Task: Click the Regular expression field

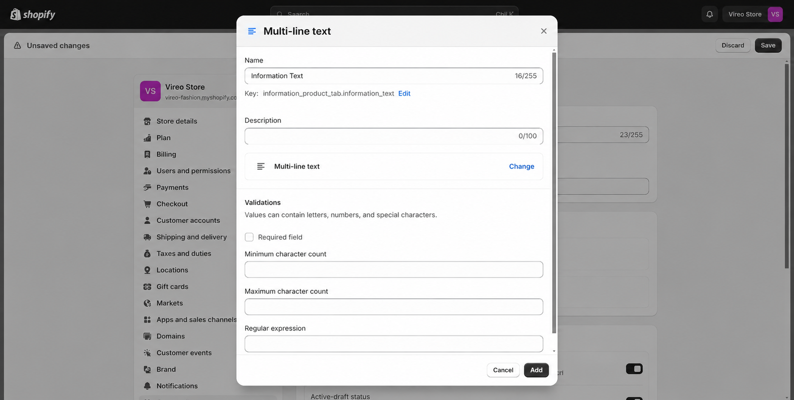Action: (x=394, y=344)
